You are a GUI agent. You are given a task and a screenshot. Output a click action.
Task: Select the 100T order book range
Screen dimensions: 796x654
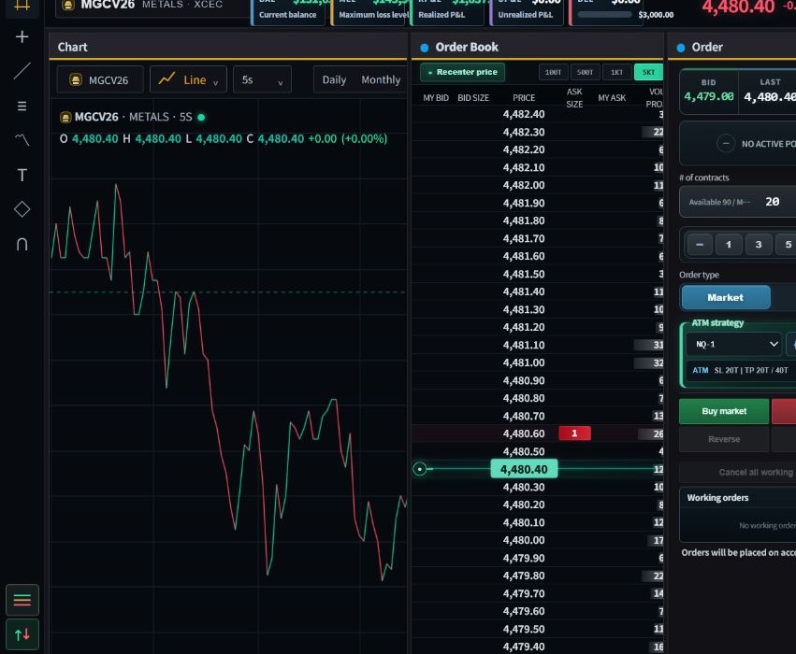coord(553,72)
